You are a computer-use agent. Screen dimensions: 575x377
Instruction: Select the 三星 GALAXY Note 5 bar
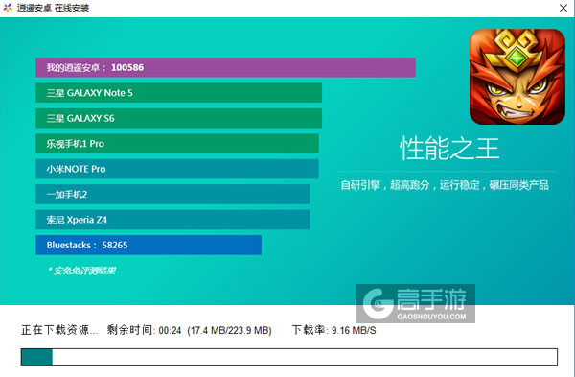tap(178, 93)
